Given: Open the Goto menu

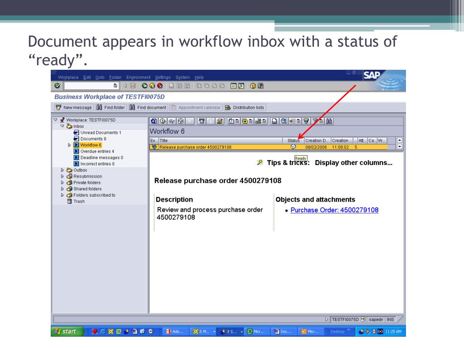Looking at the screenshot, I should [100, 77].
